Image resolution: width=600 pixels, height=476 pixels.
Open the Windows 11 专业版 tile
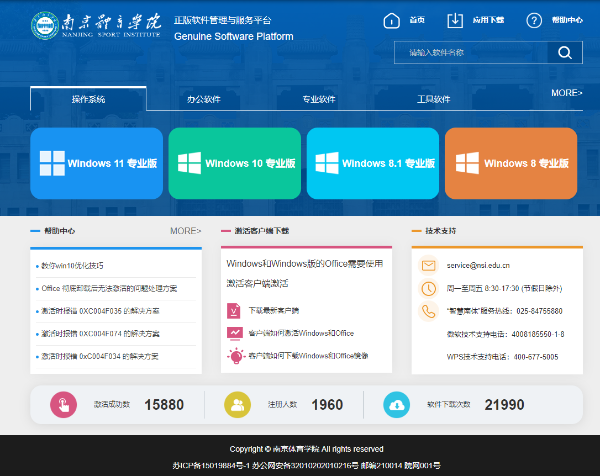coord(97,163)
